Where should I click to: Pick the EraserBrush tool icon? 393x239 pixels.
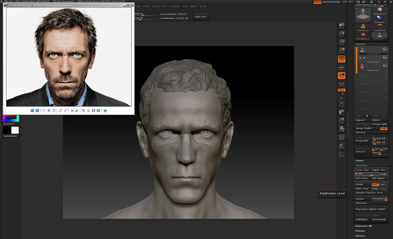coord(380,27)
